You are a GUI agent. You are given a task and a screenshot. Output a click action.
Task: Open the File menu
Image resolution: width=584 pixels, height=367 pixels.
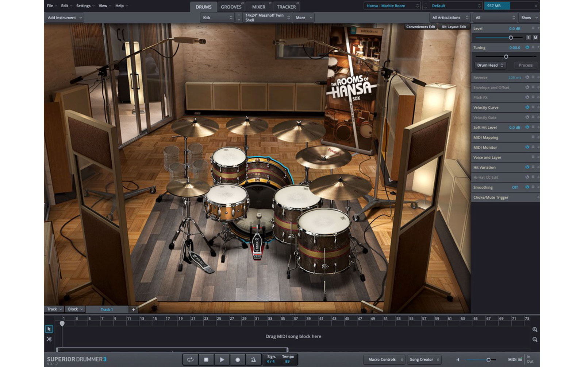(51, 6)
